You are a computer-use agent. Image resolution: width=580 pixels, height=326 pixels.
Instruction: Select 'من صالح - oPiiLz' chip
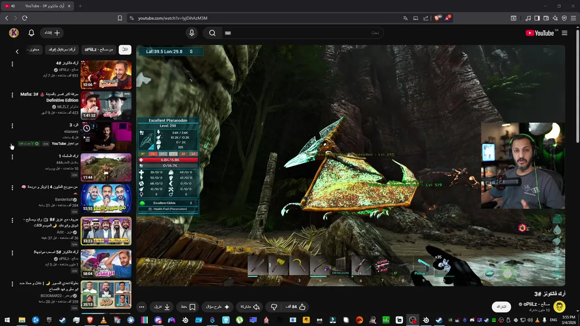pos(99,49)
